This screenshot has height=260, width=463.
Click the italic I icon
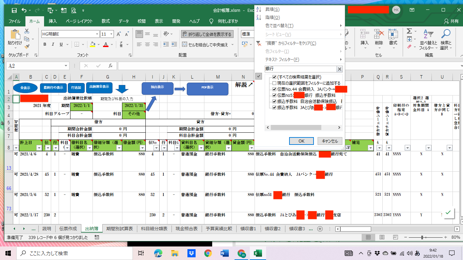(53, 44)
